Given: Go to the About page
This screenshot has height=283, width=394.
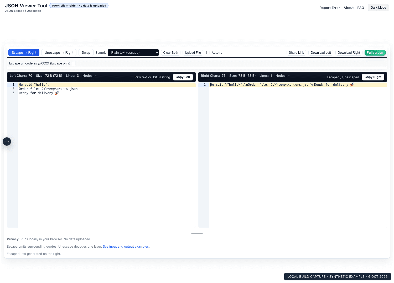Looking at the screenshot, I should (x=349, y=8).
